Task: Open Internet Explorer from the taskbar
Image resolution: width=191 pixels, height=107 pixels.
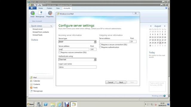Action: click(59, 104)
